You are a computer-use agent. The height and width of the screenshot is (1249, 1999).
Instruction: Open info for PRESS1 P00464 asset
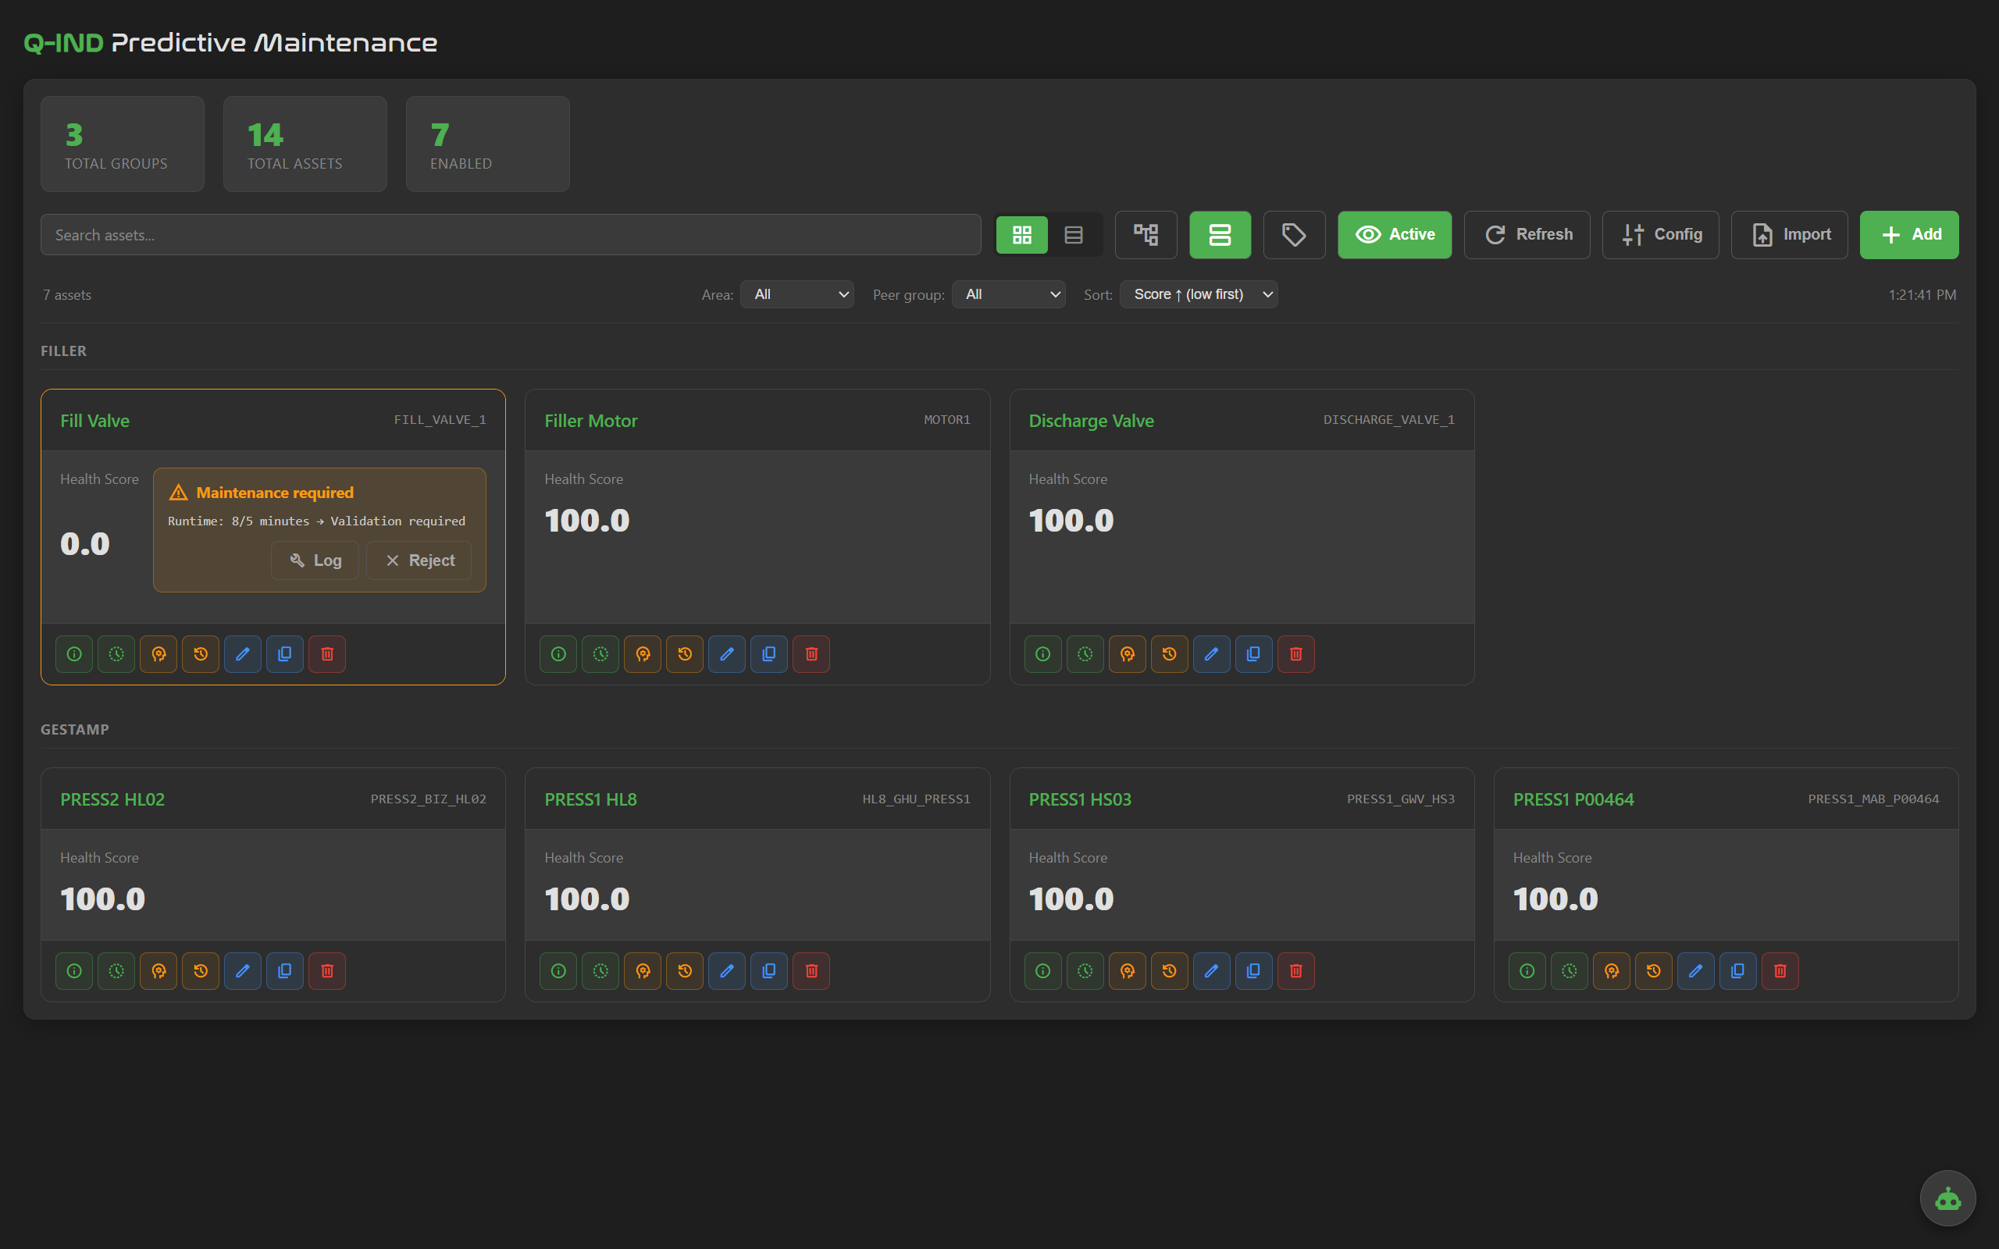1527,971
